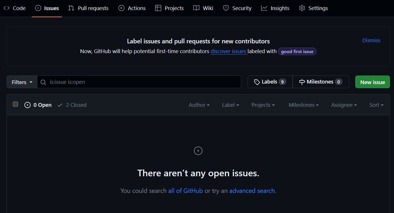Click the Issues circle-dot icon in nav
This screenshot has width=394, height=213.
[x=38, y=8]
